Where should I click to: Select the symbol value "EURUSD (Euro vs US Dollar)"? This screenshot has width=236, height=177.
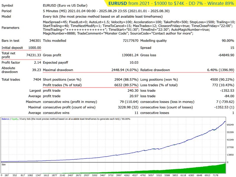click(65, 6)
